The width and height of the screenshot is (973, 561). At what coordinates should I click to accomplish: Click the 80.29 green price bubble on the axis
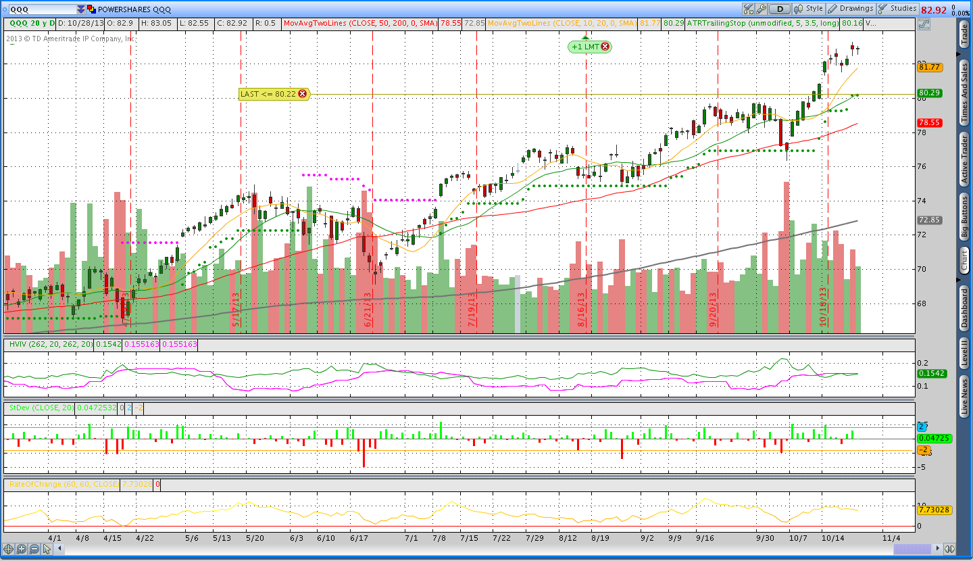pos(930,93)
